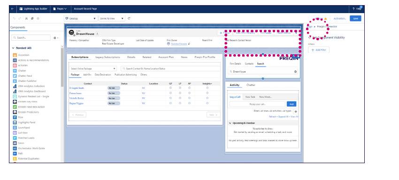Image resolution: width=399 pixels, height=180 pixels.
Task: Open the highlights panel more actions dropdown
Action: [296, 33]
